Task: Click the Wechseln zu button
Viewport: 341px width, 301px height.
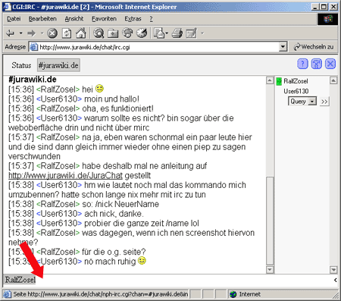Action: pos(314,47)
